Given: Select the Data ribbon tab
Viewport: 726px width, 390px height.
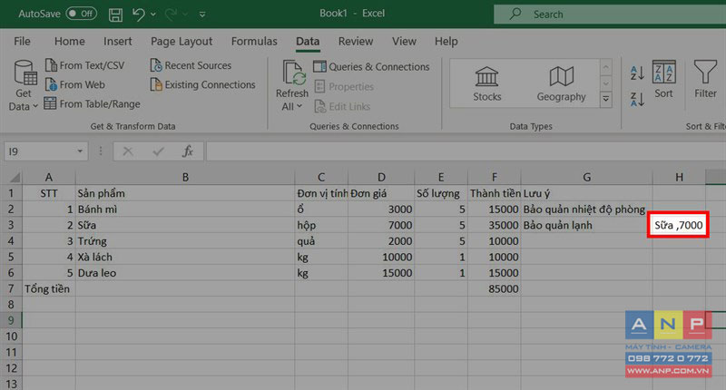Looking at the screenshot, I should (308, 41).
